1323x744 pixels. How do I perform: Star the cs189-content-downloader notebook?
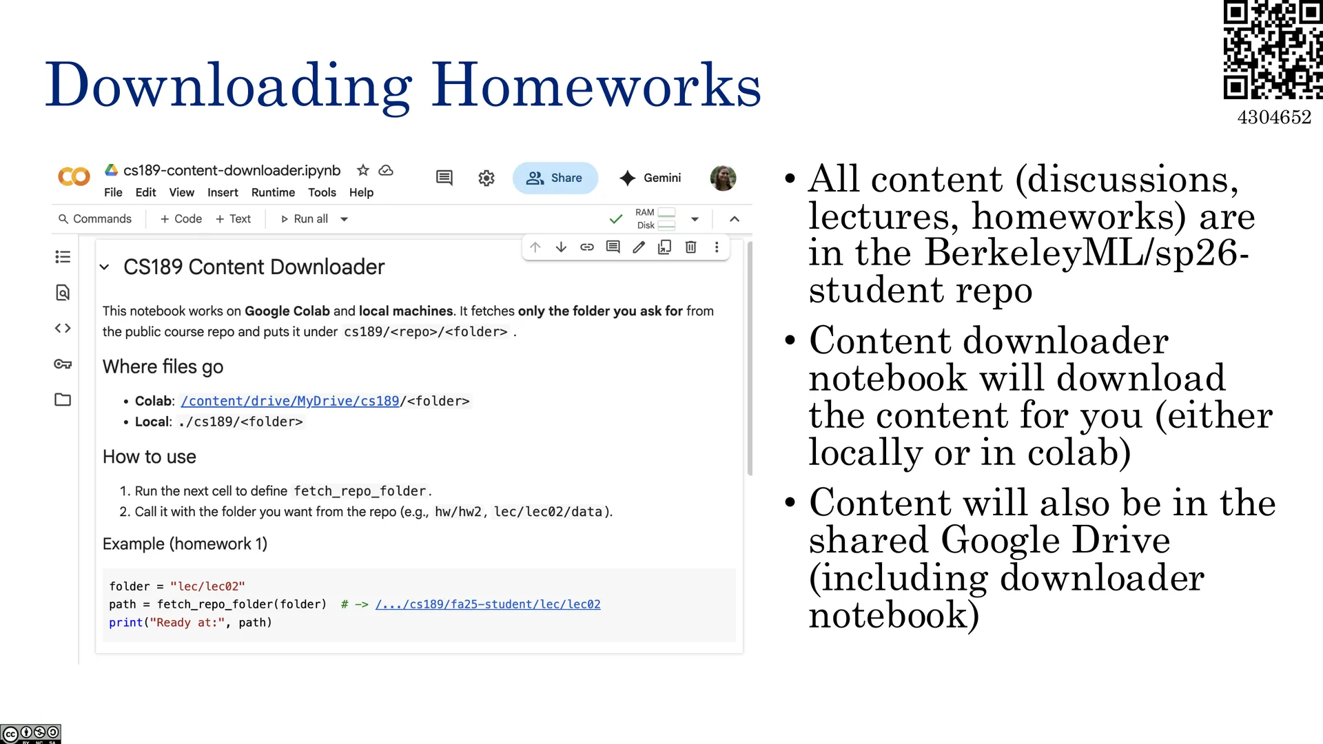(363, 170)
